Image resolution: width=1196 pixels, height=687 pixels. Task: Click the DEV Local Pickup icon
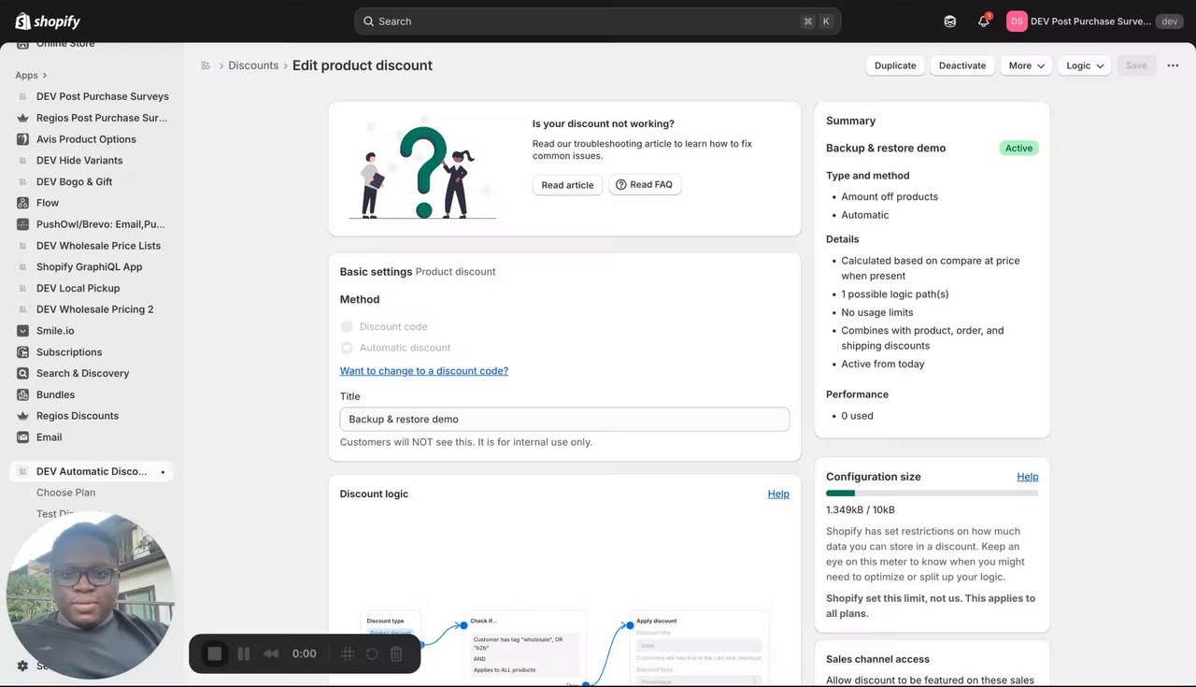22,288
